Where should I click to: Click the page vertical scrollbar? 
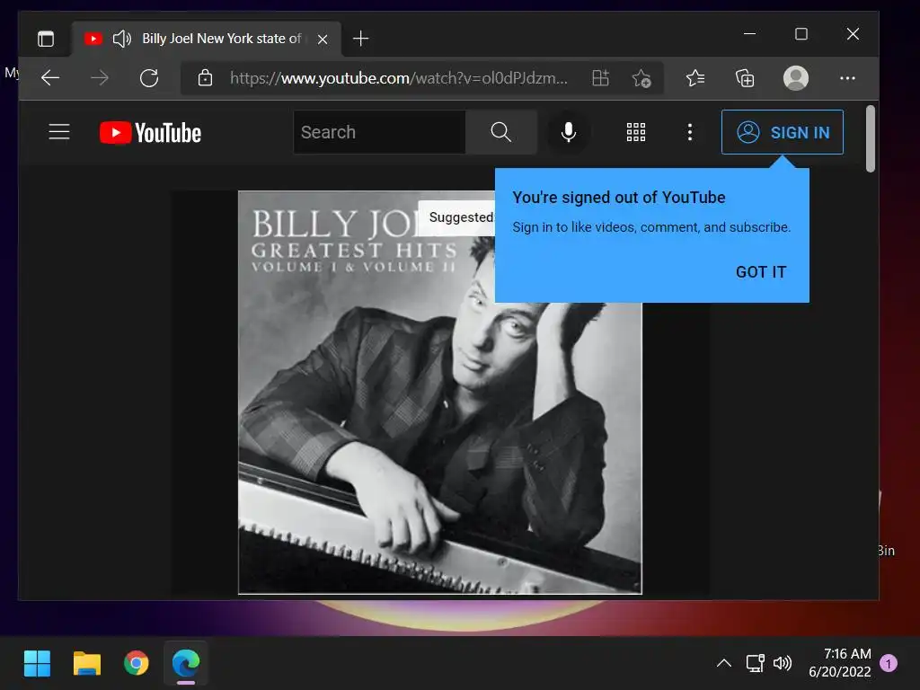[870, 138]
